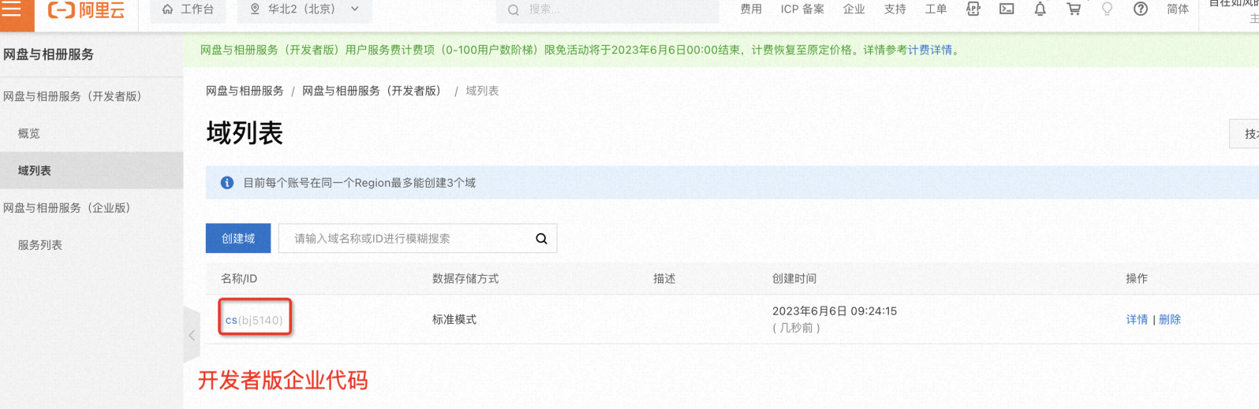Click the 数据存储方式 column header

click(x=465, y=278)
